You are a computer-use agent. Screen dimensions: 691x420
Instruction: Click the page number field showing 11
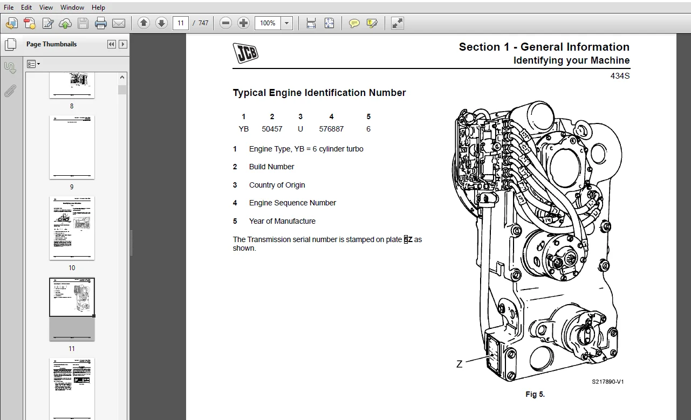point(180,23)
